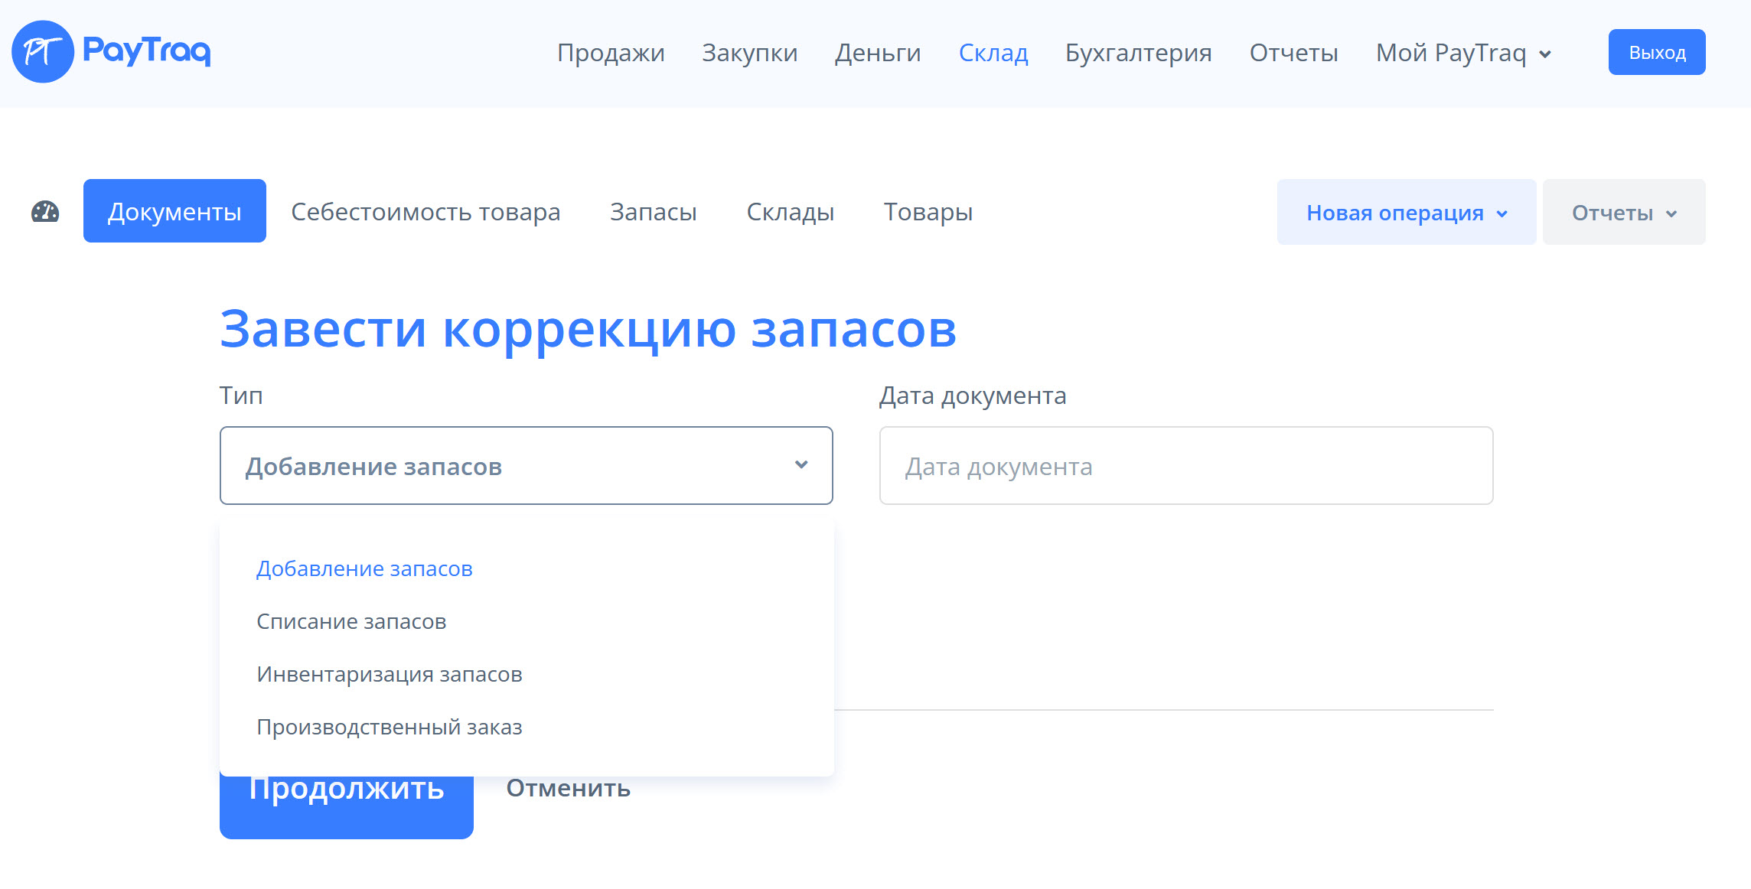
Task: Click the Выход logout button
Action: (1656, 53)
